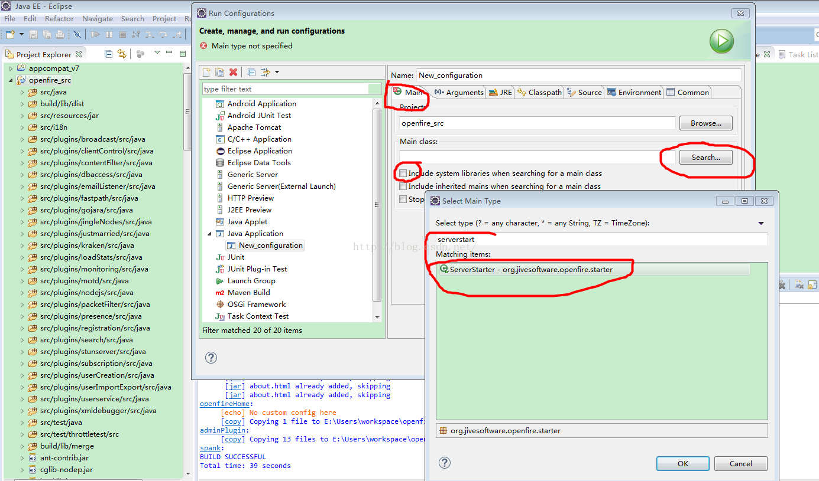
Task: Click Cancel in Select Main Type dialog
Action: pos(741,463)
